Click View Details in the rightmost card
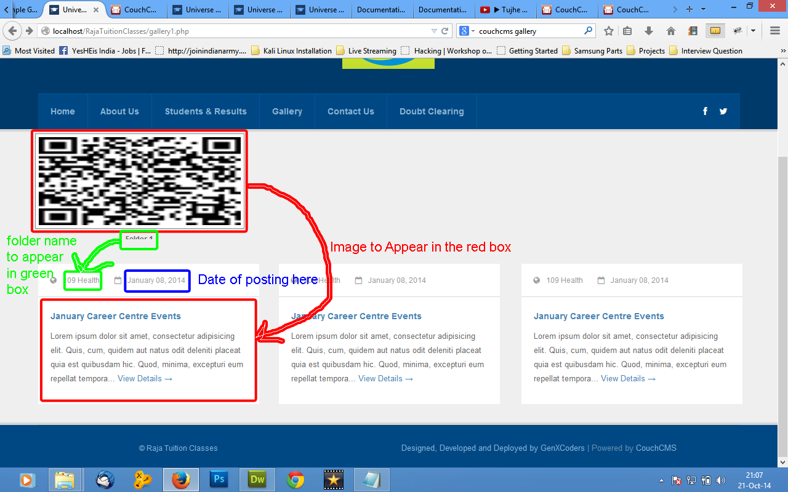788x492 pixels. [x=628, y=379]
